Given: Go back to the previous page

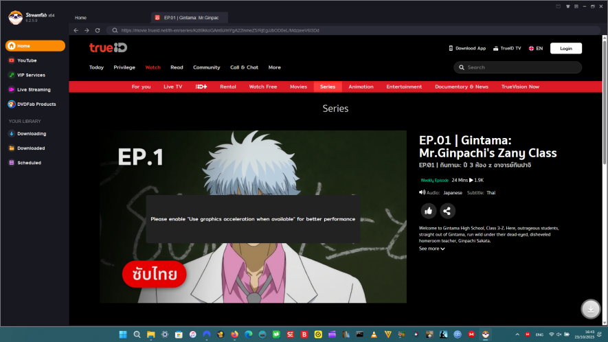Looking at the screenshot, I should [76, 30].
